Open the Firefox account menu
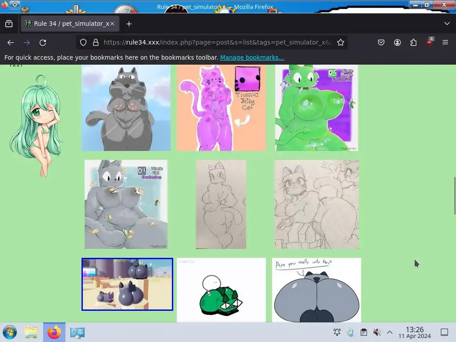Screen dimensions: 456x342 click(397, 42)
